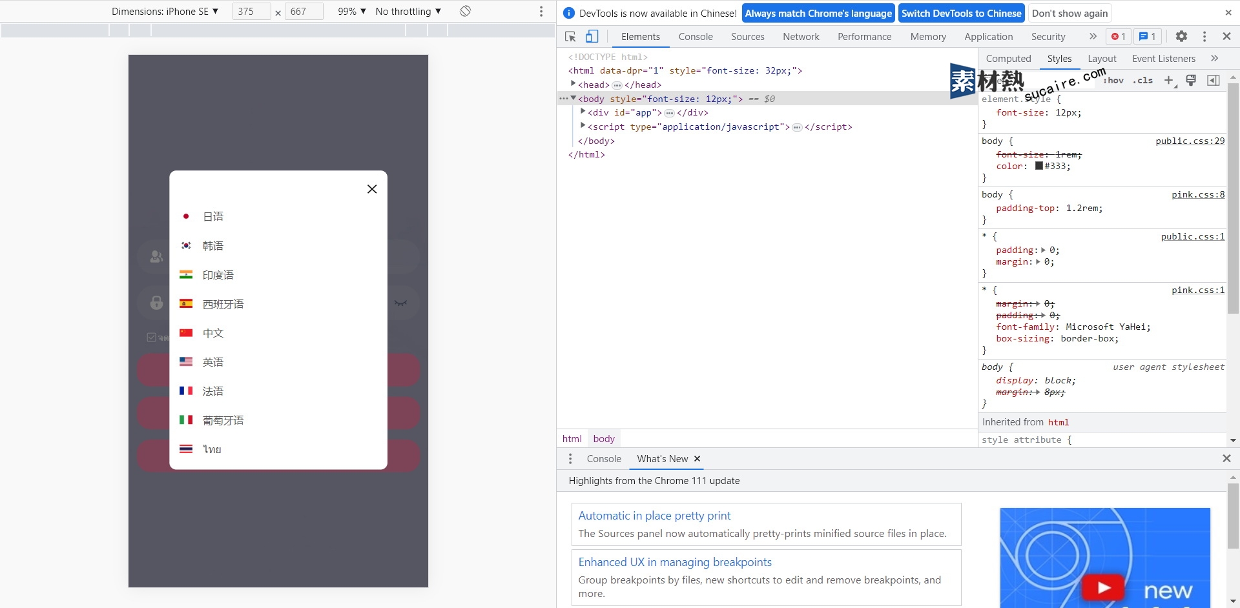The image size is (1240, 608).
Task: Open drawer more tools kebab menu
Action: pyautogui.click(x=570, y=458)
